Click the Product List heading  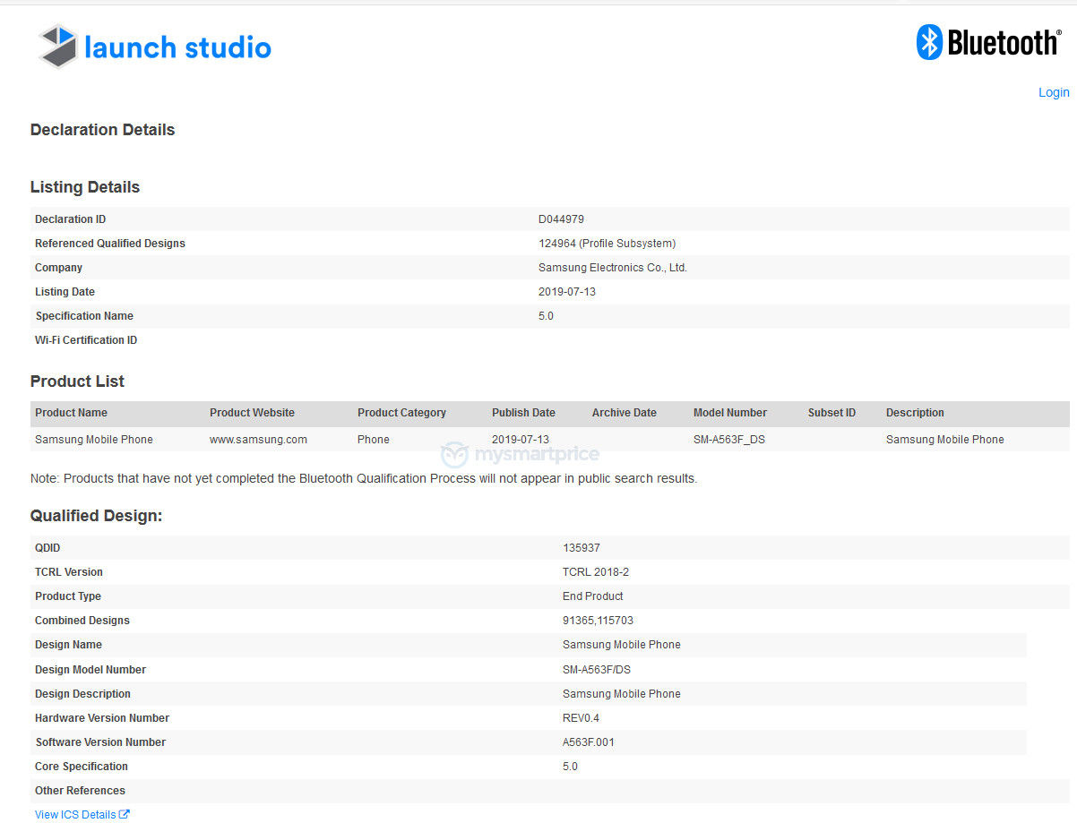77,381
